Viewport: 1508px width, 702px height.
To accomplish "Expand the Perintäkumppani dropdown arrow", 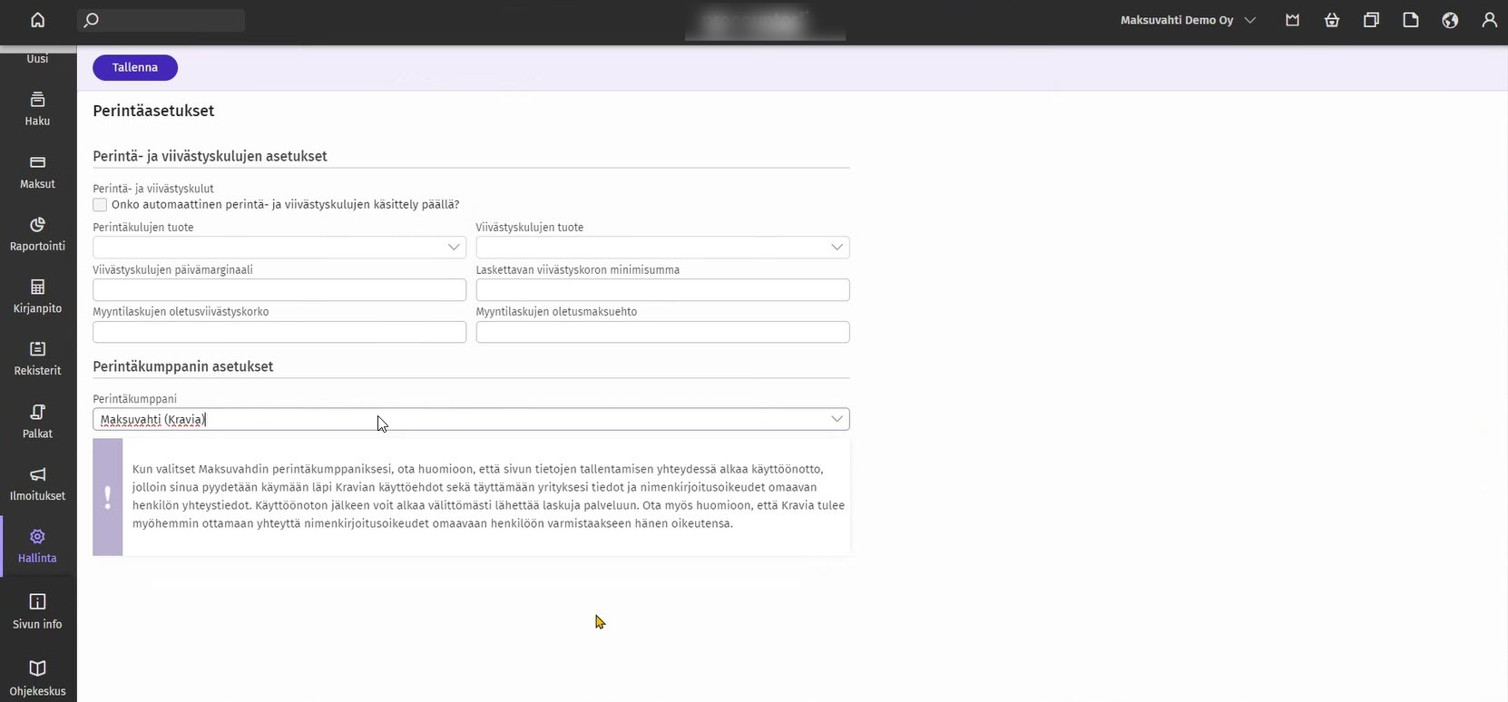I will coord(837,419).
